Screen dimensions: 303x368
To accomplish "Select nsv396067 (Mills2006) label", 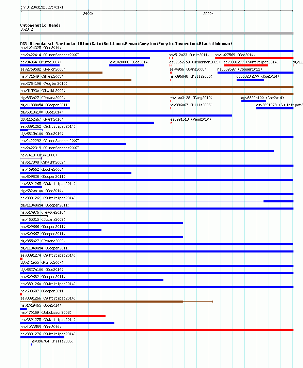I will click(x=191, y=105).
